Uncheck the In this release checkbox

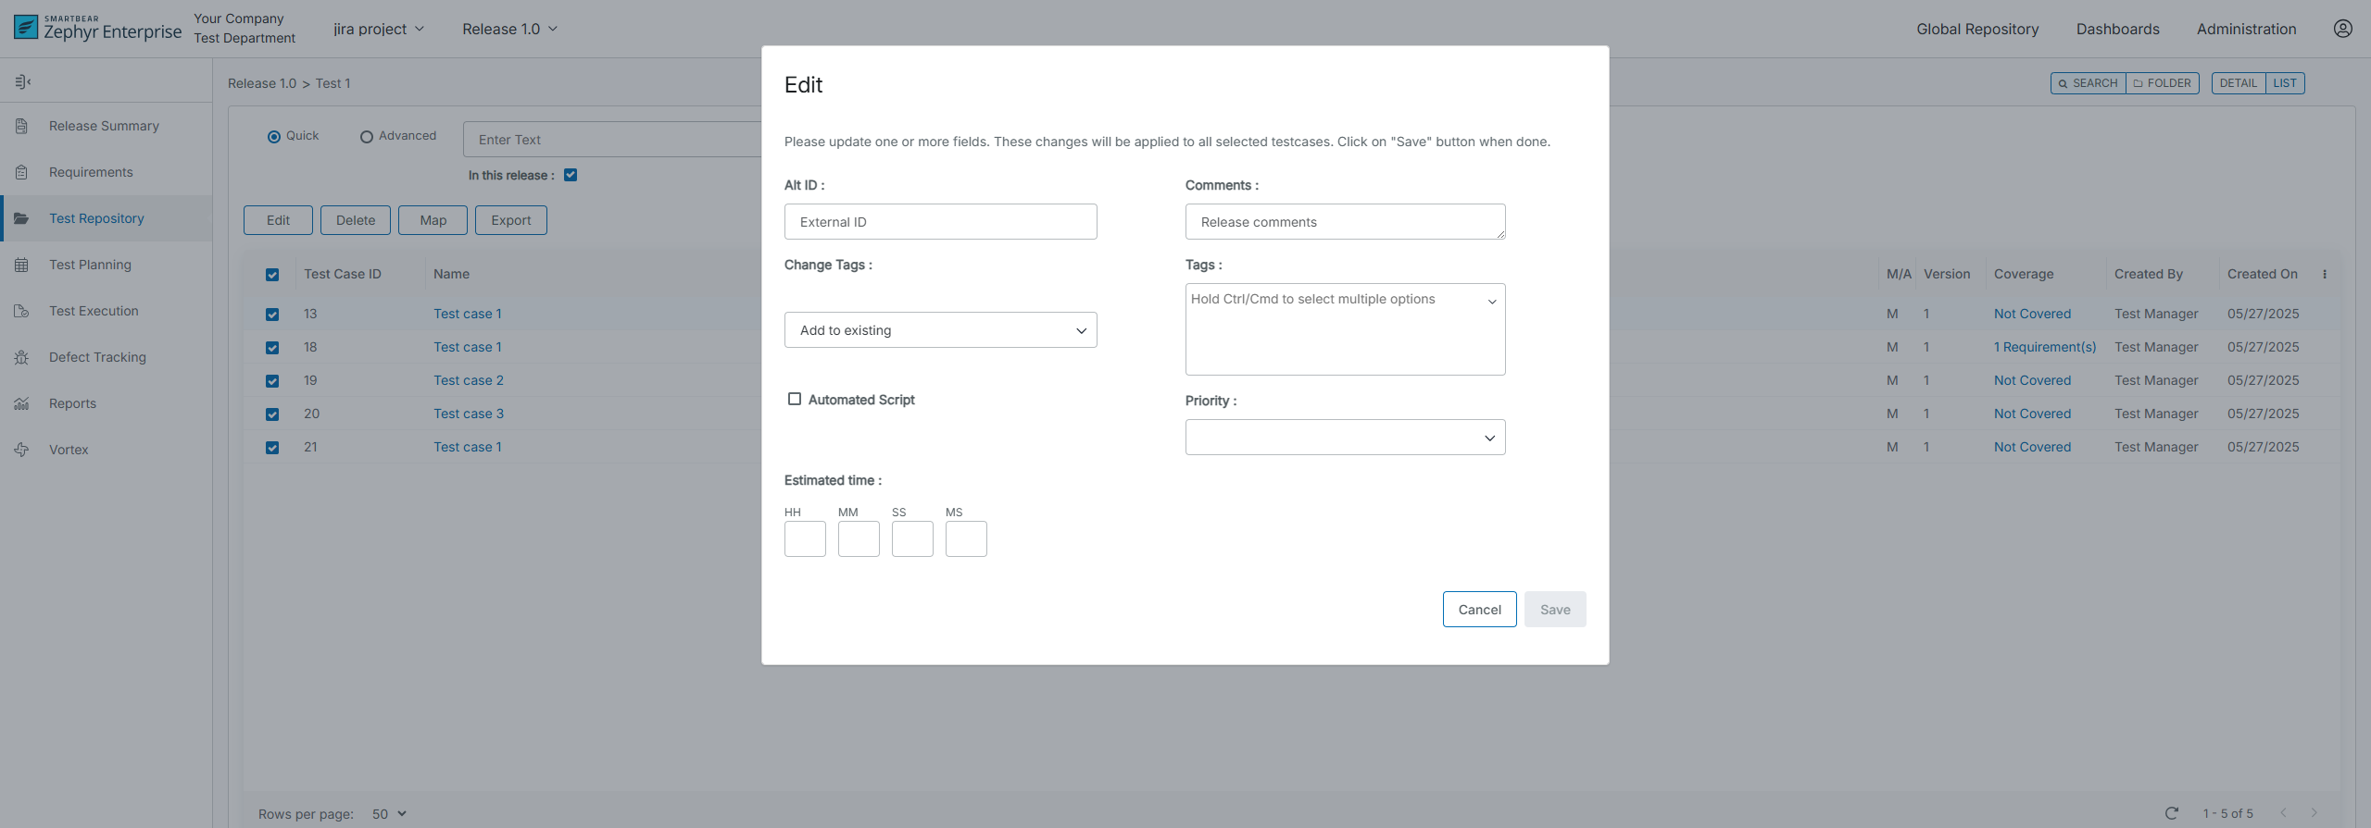(571, 175)
